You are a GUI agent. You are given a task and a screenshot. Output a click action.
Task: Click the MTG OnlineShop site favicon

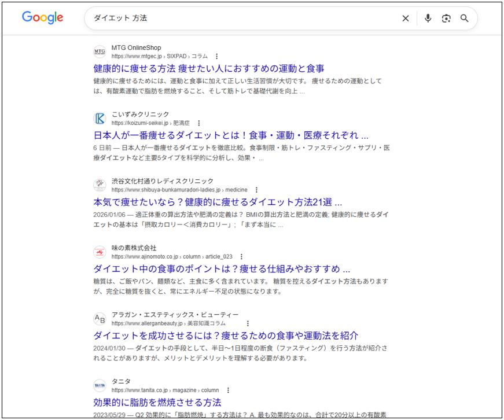[99, 51]
